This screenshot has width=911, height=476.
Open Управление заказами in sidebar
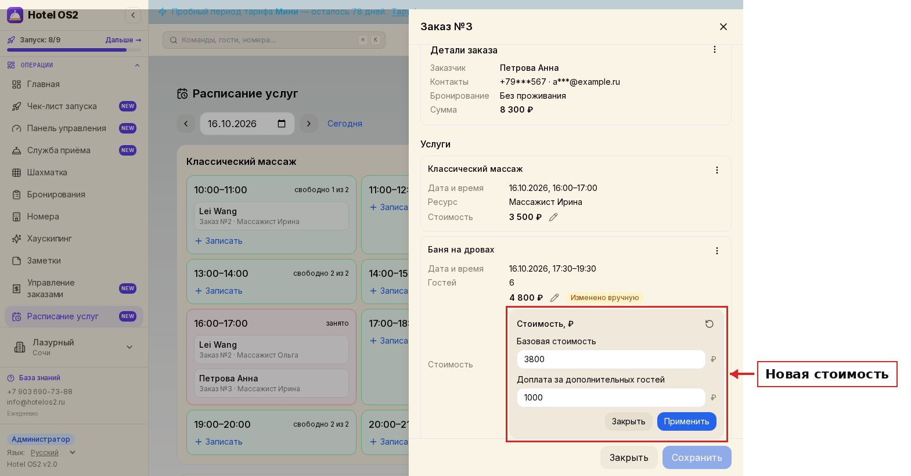point(74,289)
